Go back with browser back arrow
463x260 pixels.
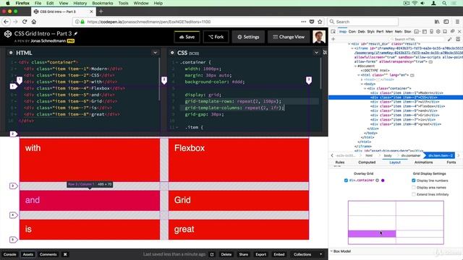click(7, 22)
